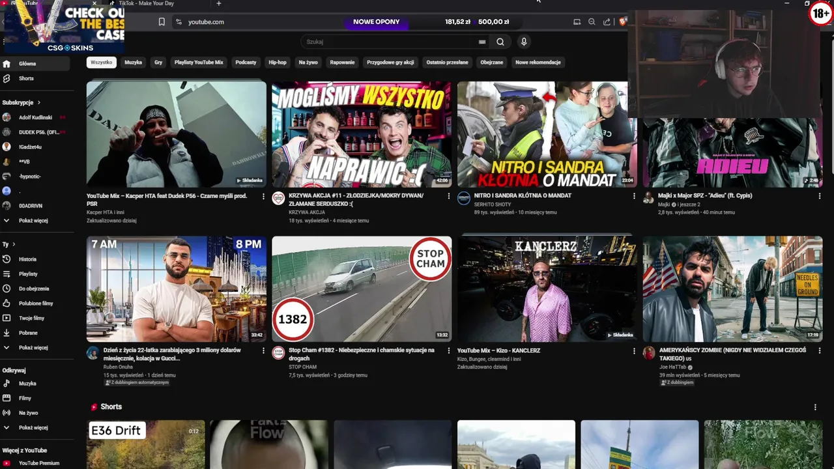Select Rapowanie filter chip
This screenshot has width=834, height=469.
[x=342, y=63]
